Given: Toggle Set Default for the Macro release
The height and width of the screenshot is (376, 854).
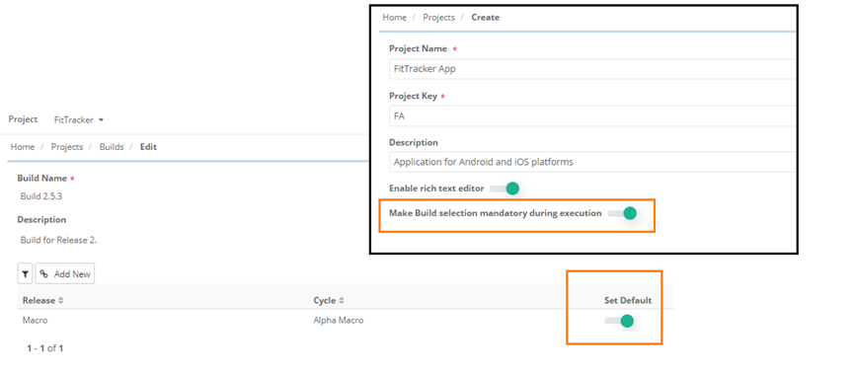Looking at the screenshot, I should 620,321.
